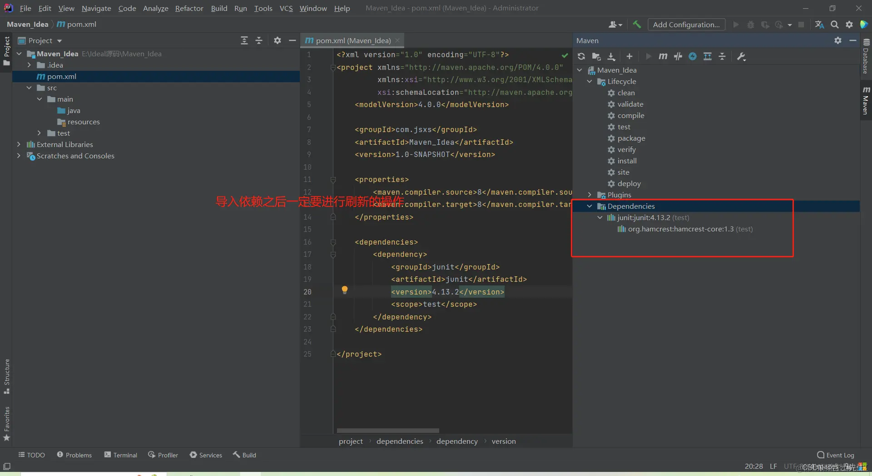The height and width of the screenshot is (476, 872).
Task: Collapse all in the Project panel
Action: point(259,40)
